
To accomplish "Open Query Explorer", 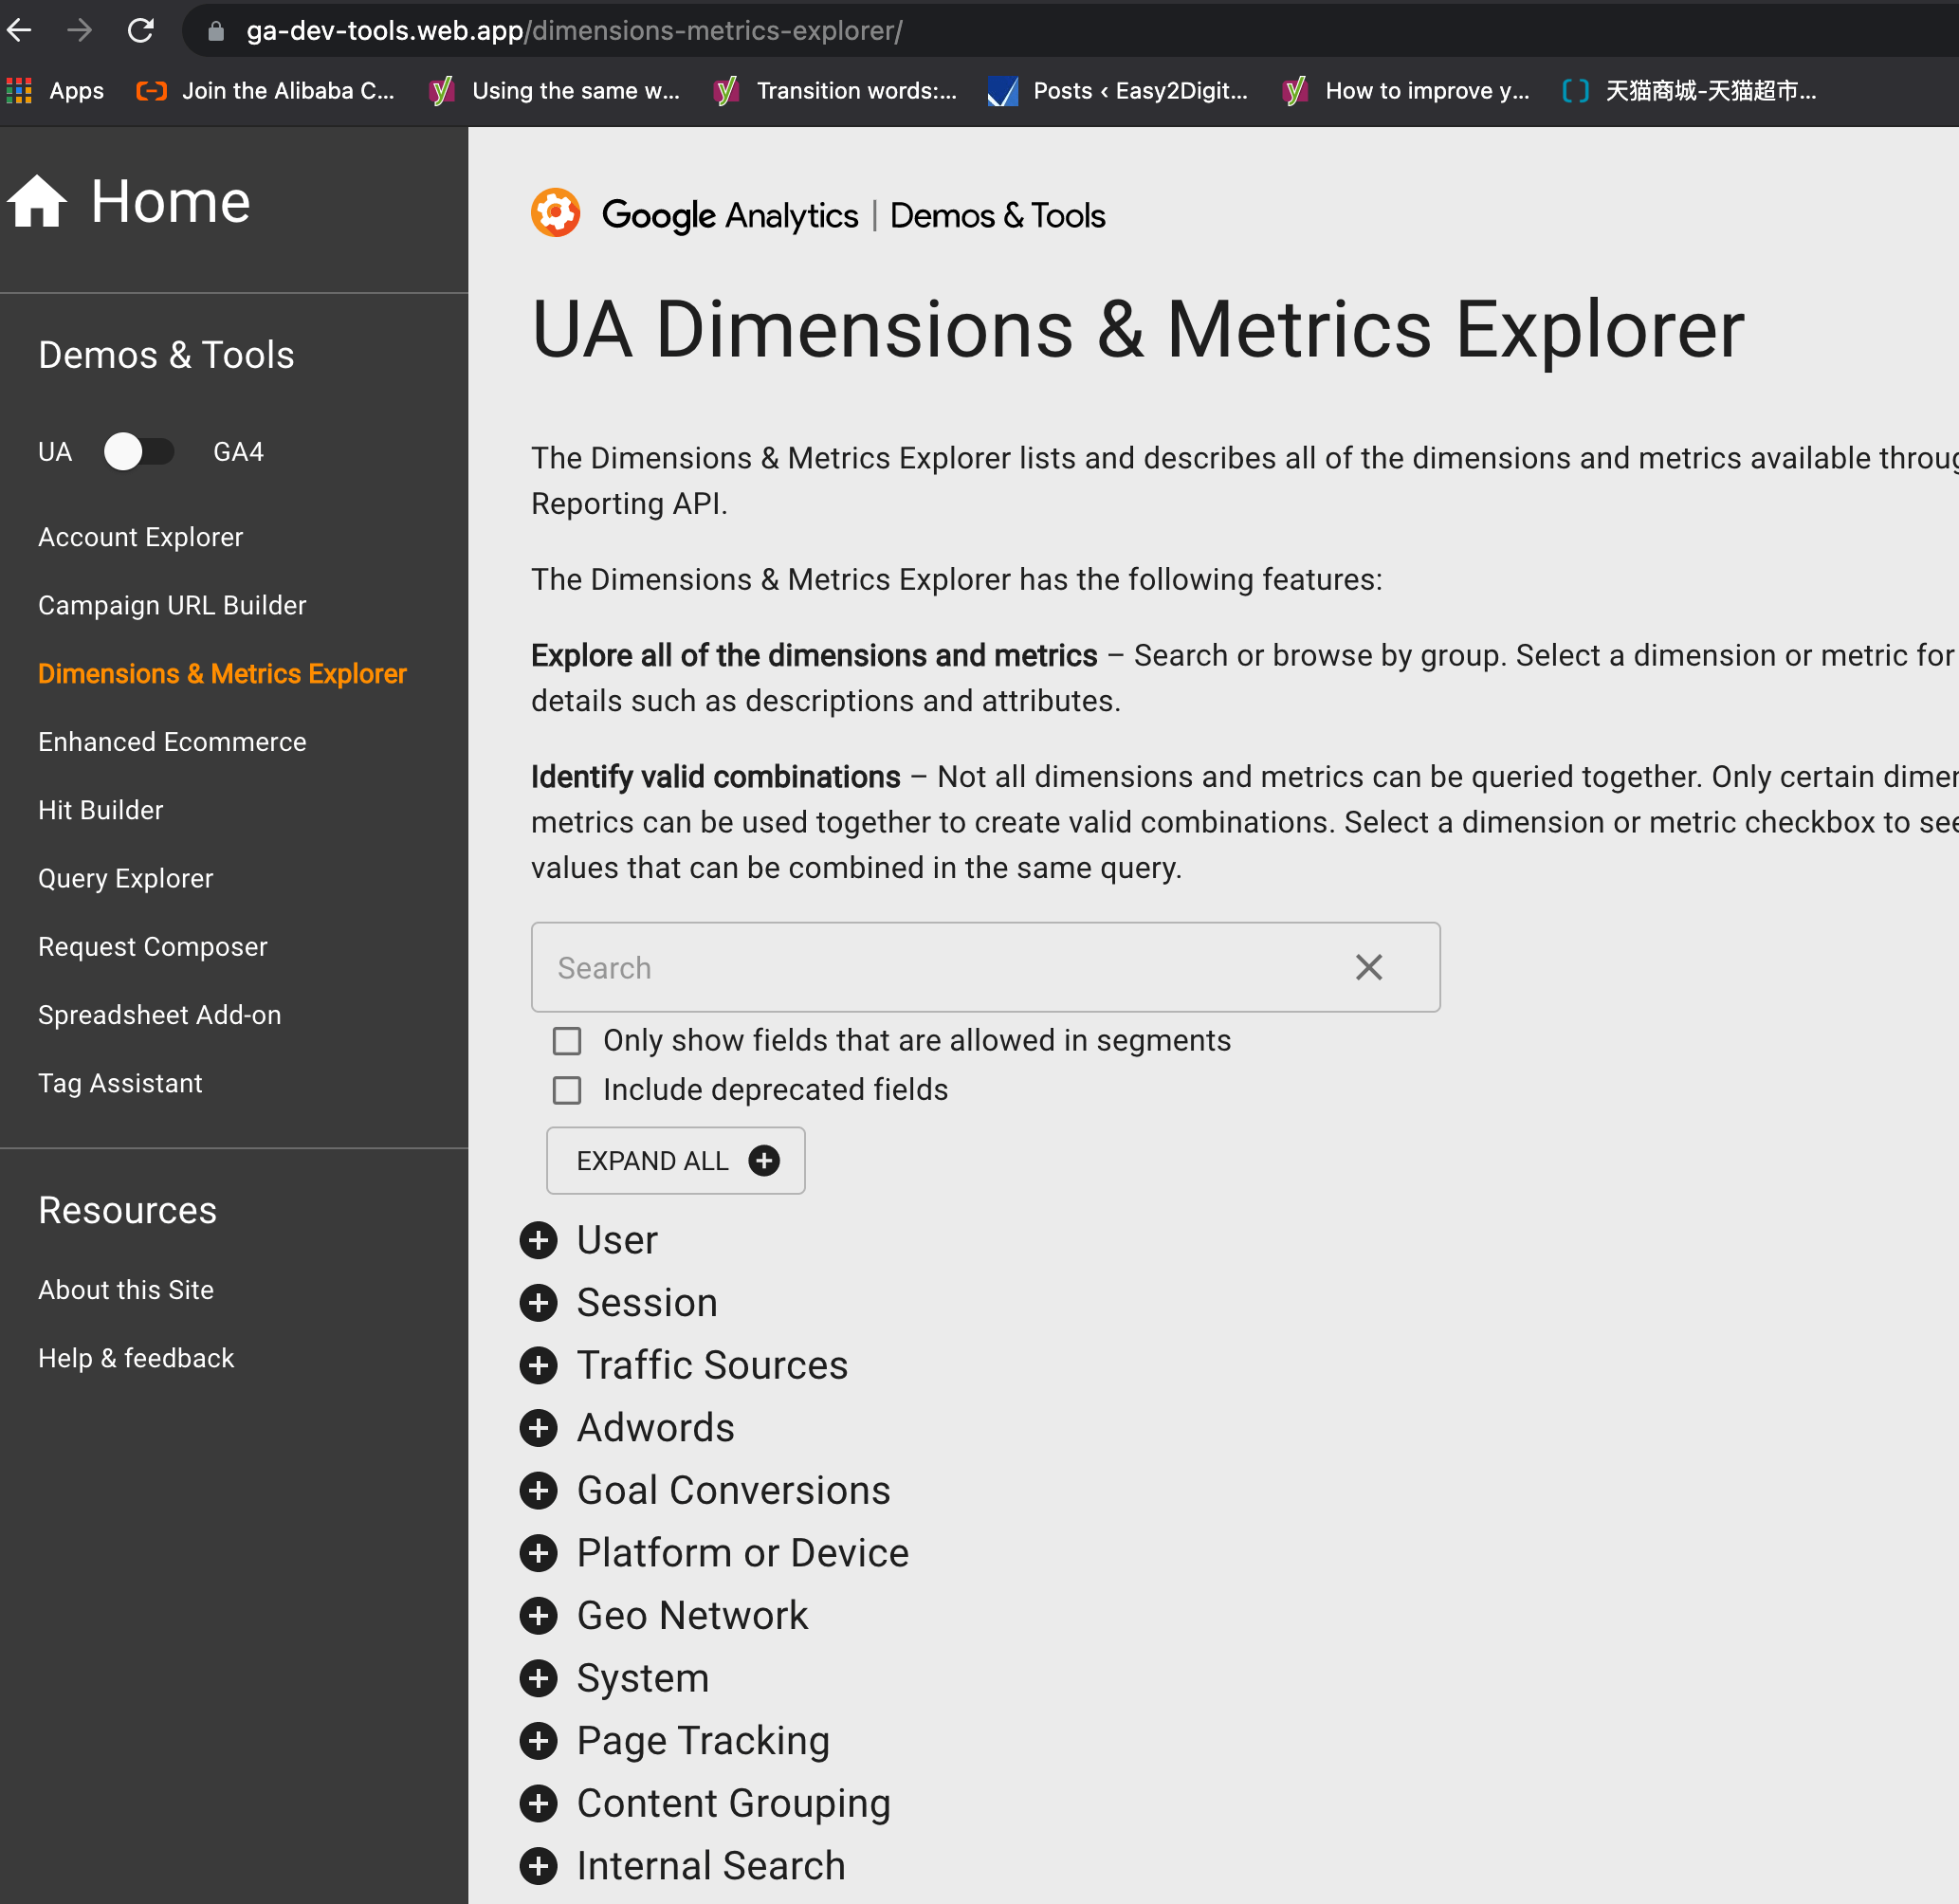I will [x=126, y=878].
